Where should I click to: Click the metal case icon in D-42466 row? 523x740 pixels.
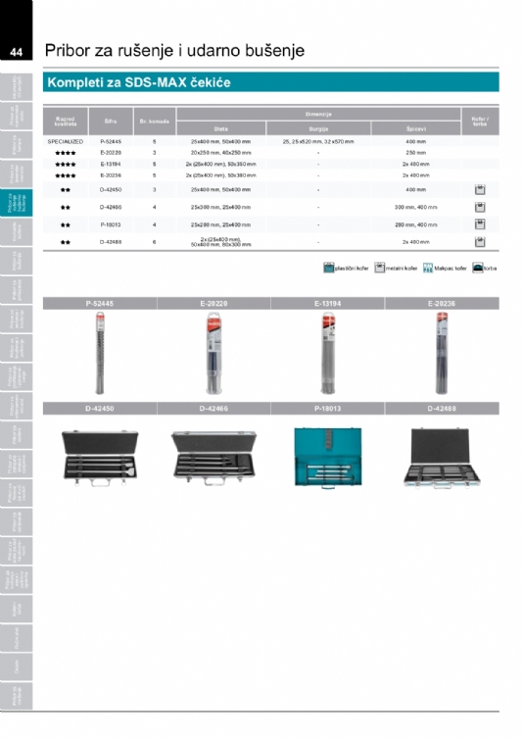480,207
